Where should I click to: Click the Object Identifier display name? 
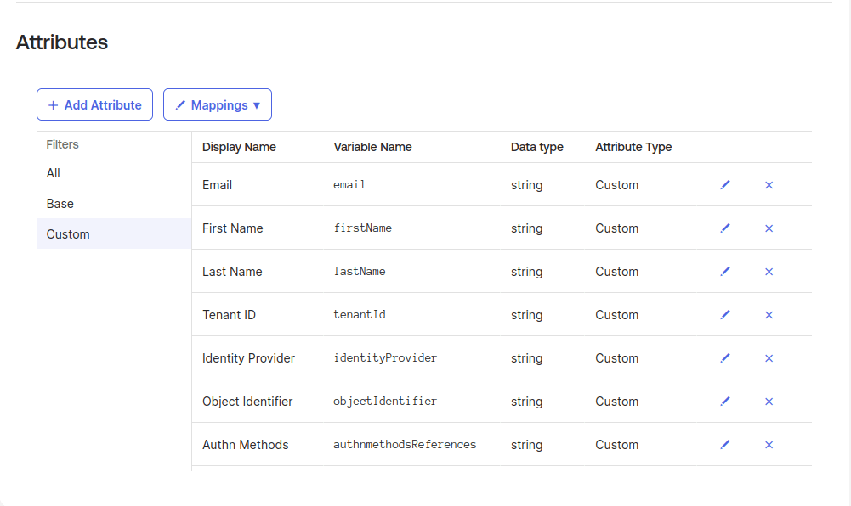click(x=247, y=402)
